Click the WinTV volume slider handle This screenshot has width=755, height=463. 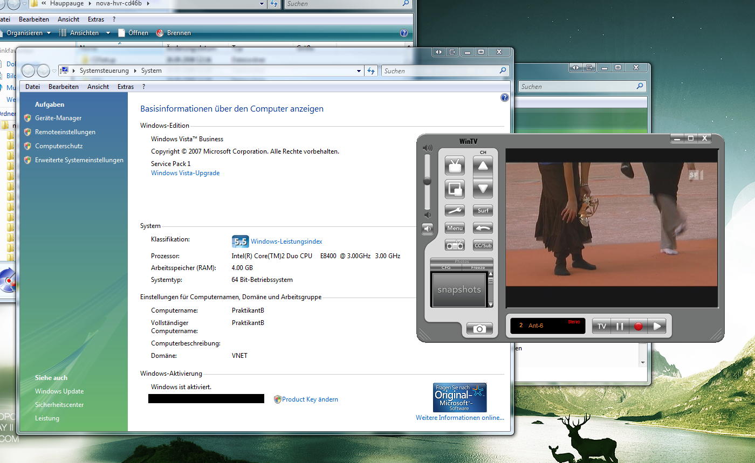[x=427, y=181]
